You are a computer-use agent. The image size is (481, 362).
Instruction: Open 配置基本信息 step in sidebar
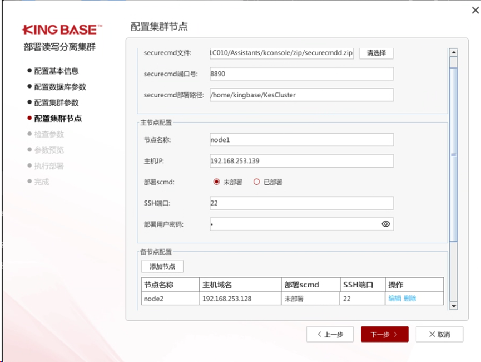56,71
